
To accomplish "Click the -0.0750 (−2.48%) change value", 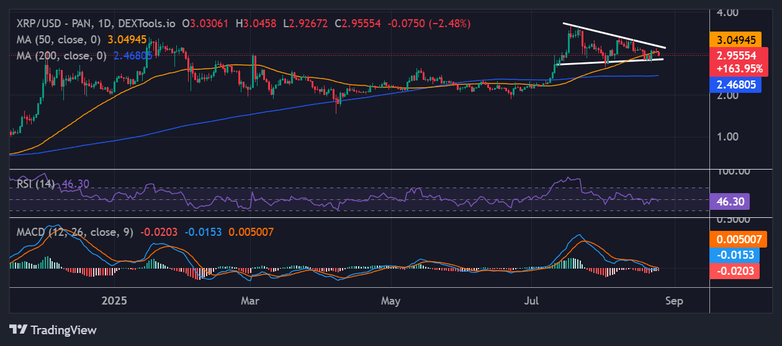I will tap(429, 24).
